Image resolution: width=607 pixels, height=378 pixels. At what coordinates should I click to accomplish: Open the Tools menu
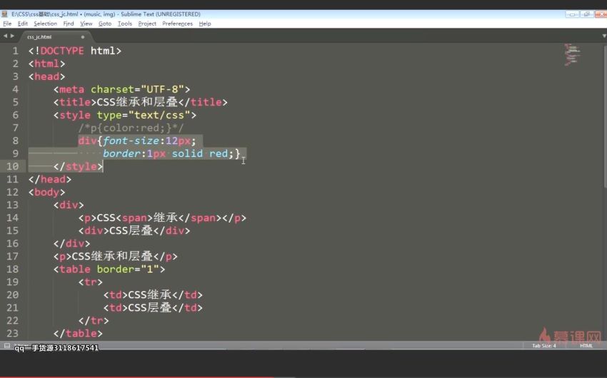click(x=125, y=24)
